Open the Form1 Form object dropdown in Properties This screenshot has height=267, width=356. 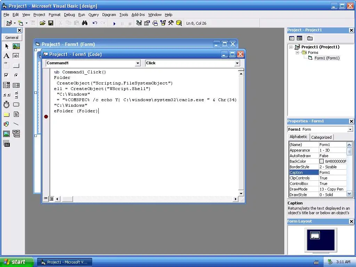(350, 129)
